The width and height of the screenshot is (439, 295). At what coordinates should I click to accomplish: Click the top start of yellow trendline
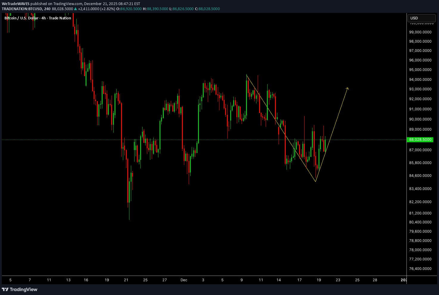(x=247, y=75)
